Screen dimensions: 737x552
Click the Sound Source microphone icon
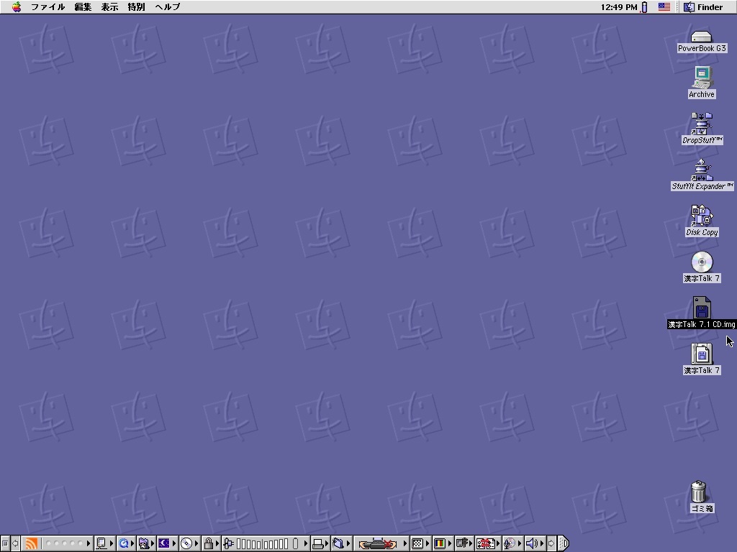(510, 543)
